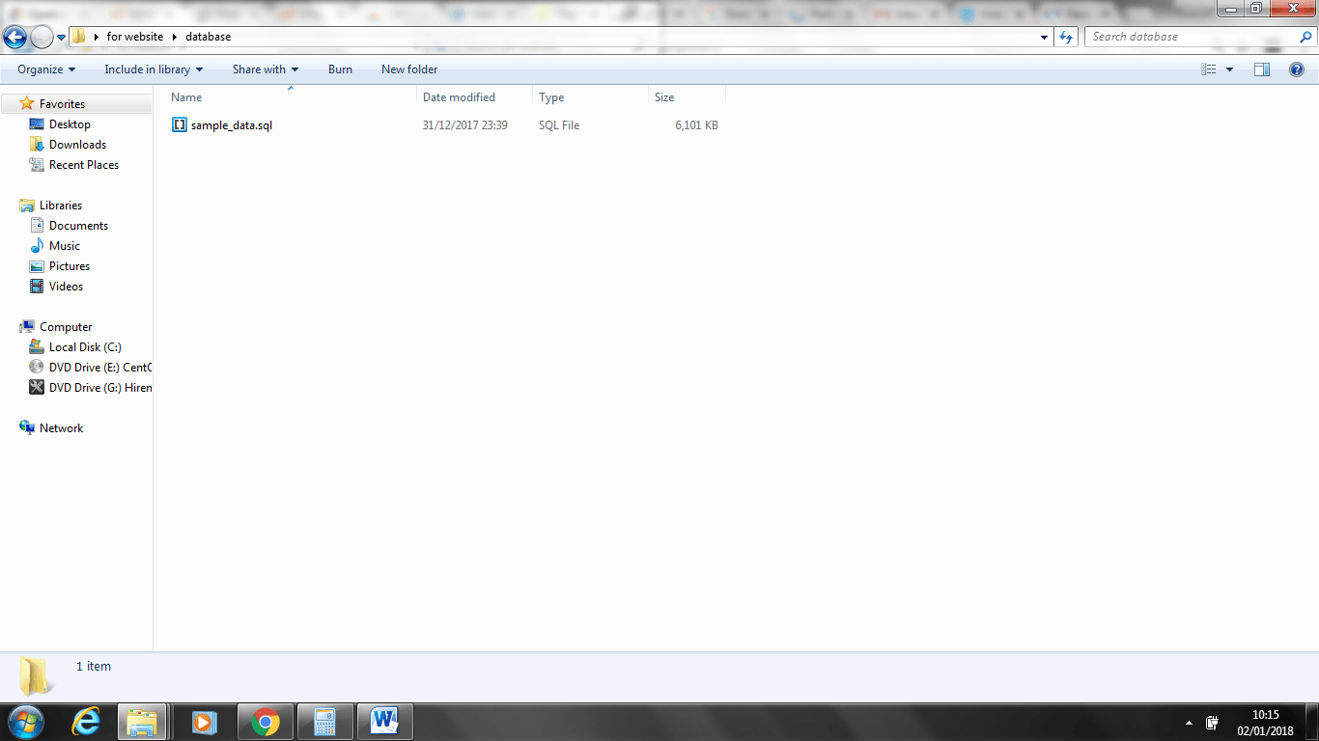Click the Burn toolbar button
This screenshot has width=1319, height=741.
[x=340, y=69]
